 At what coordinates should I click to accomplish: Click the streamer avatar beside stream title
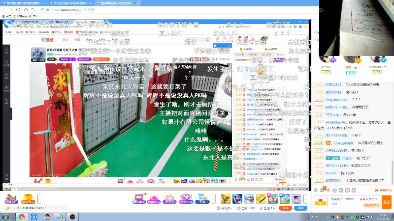click(38, 54)
